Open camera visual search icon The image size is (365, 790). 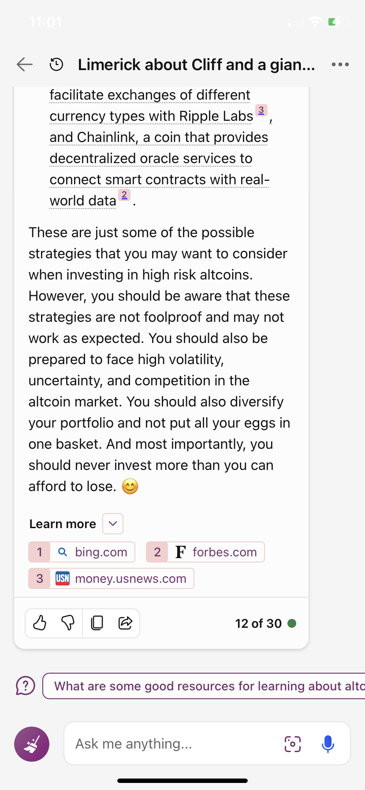pyautogui.click(x=293, y=744)
